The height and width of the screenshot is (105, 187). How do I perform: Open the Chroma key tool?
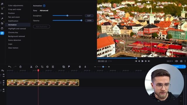(x=13, y=32)
